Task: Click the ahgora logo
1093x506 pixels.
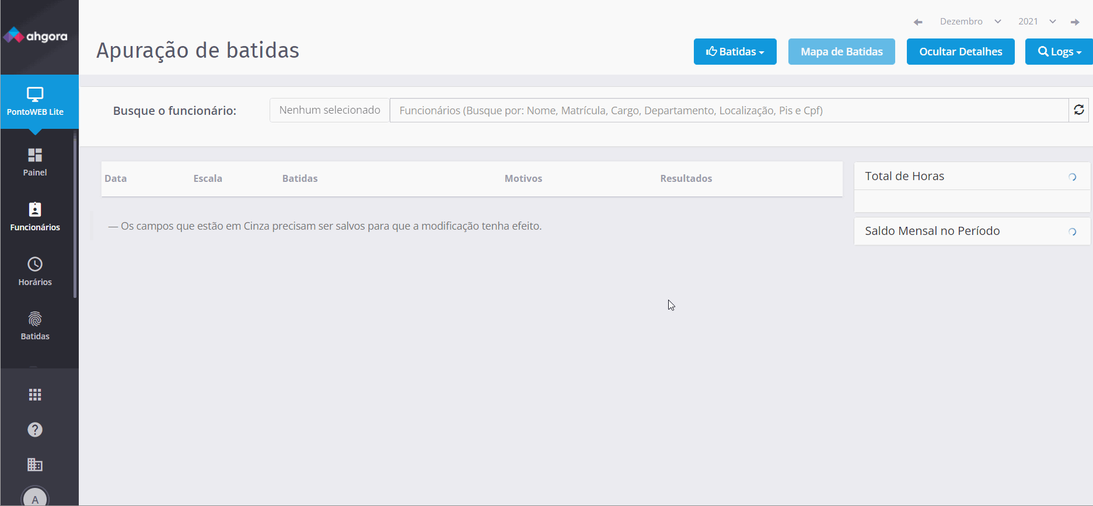Action: 36,36
